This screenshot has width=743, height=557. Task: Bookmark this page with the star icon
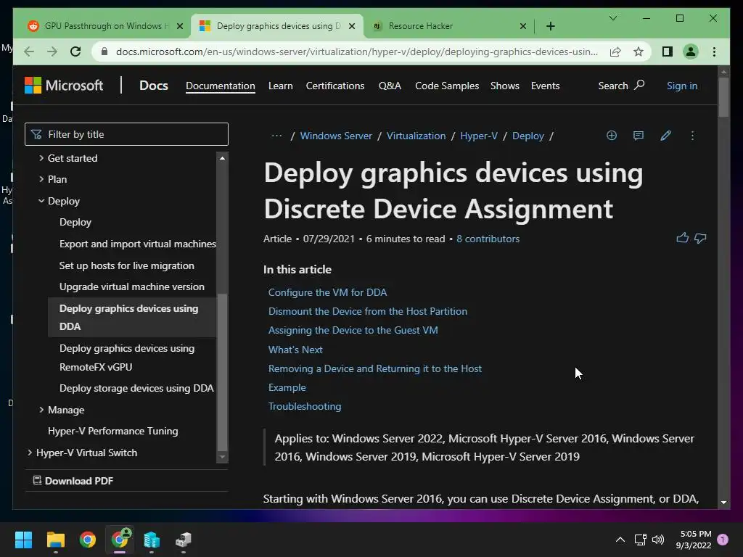[x=639, y=51]
